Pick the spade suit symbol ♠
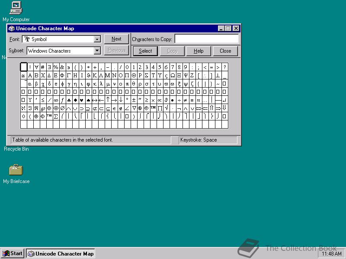346x259 pixels. pos(88,100)
